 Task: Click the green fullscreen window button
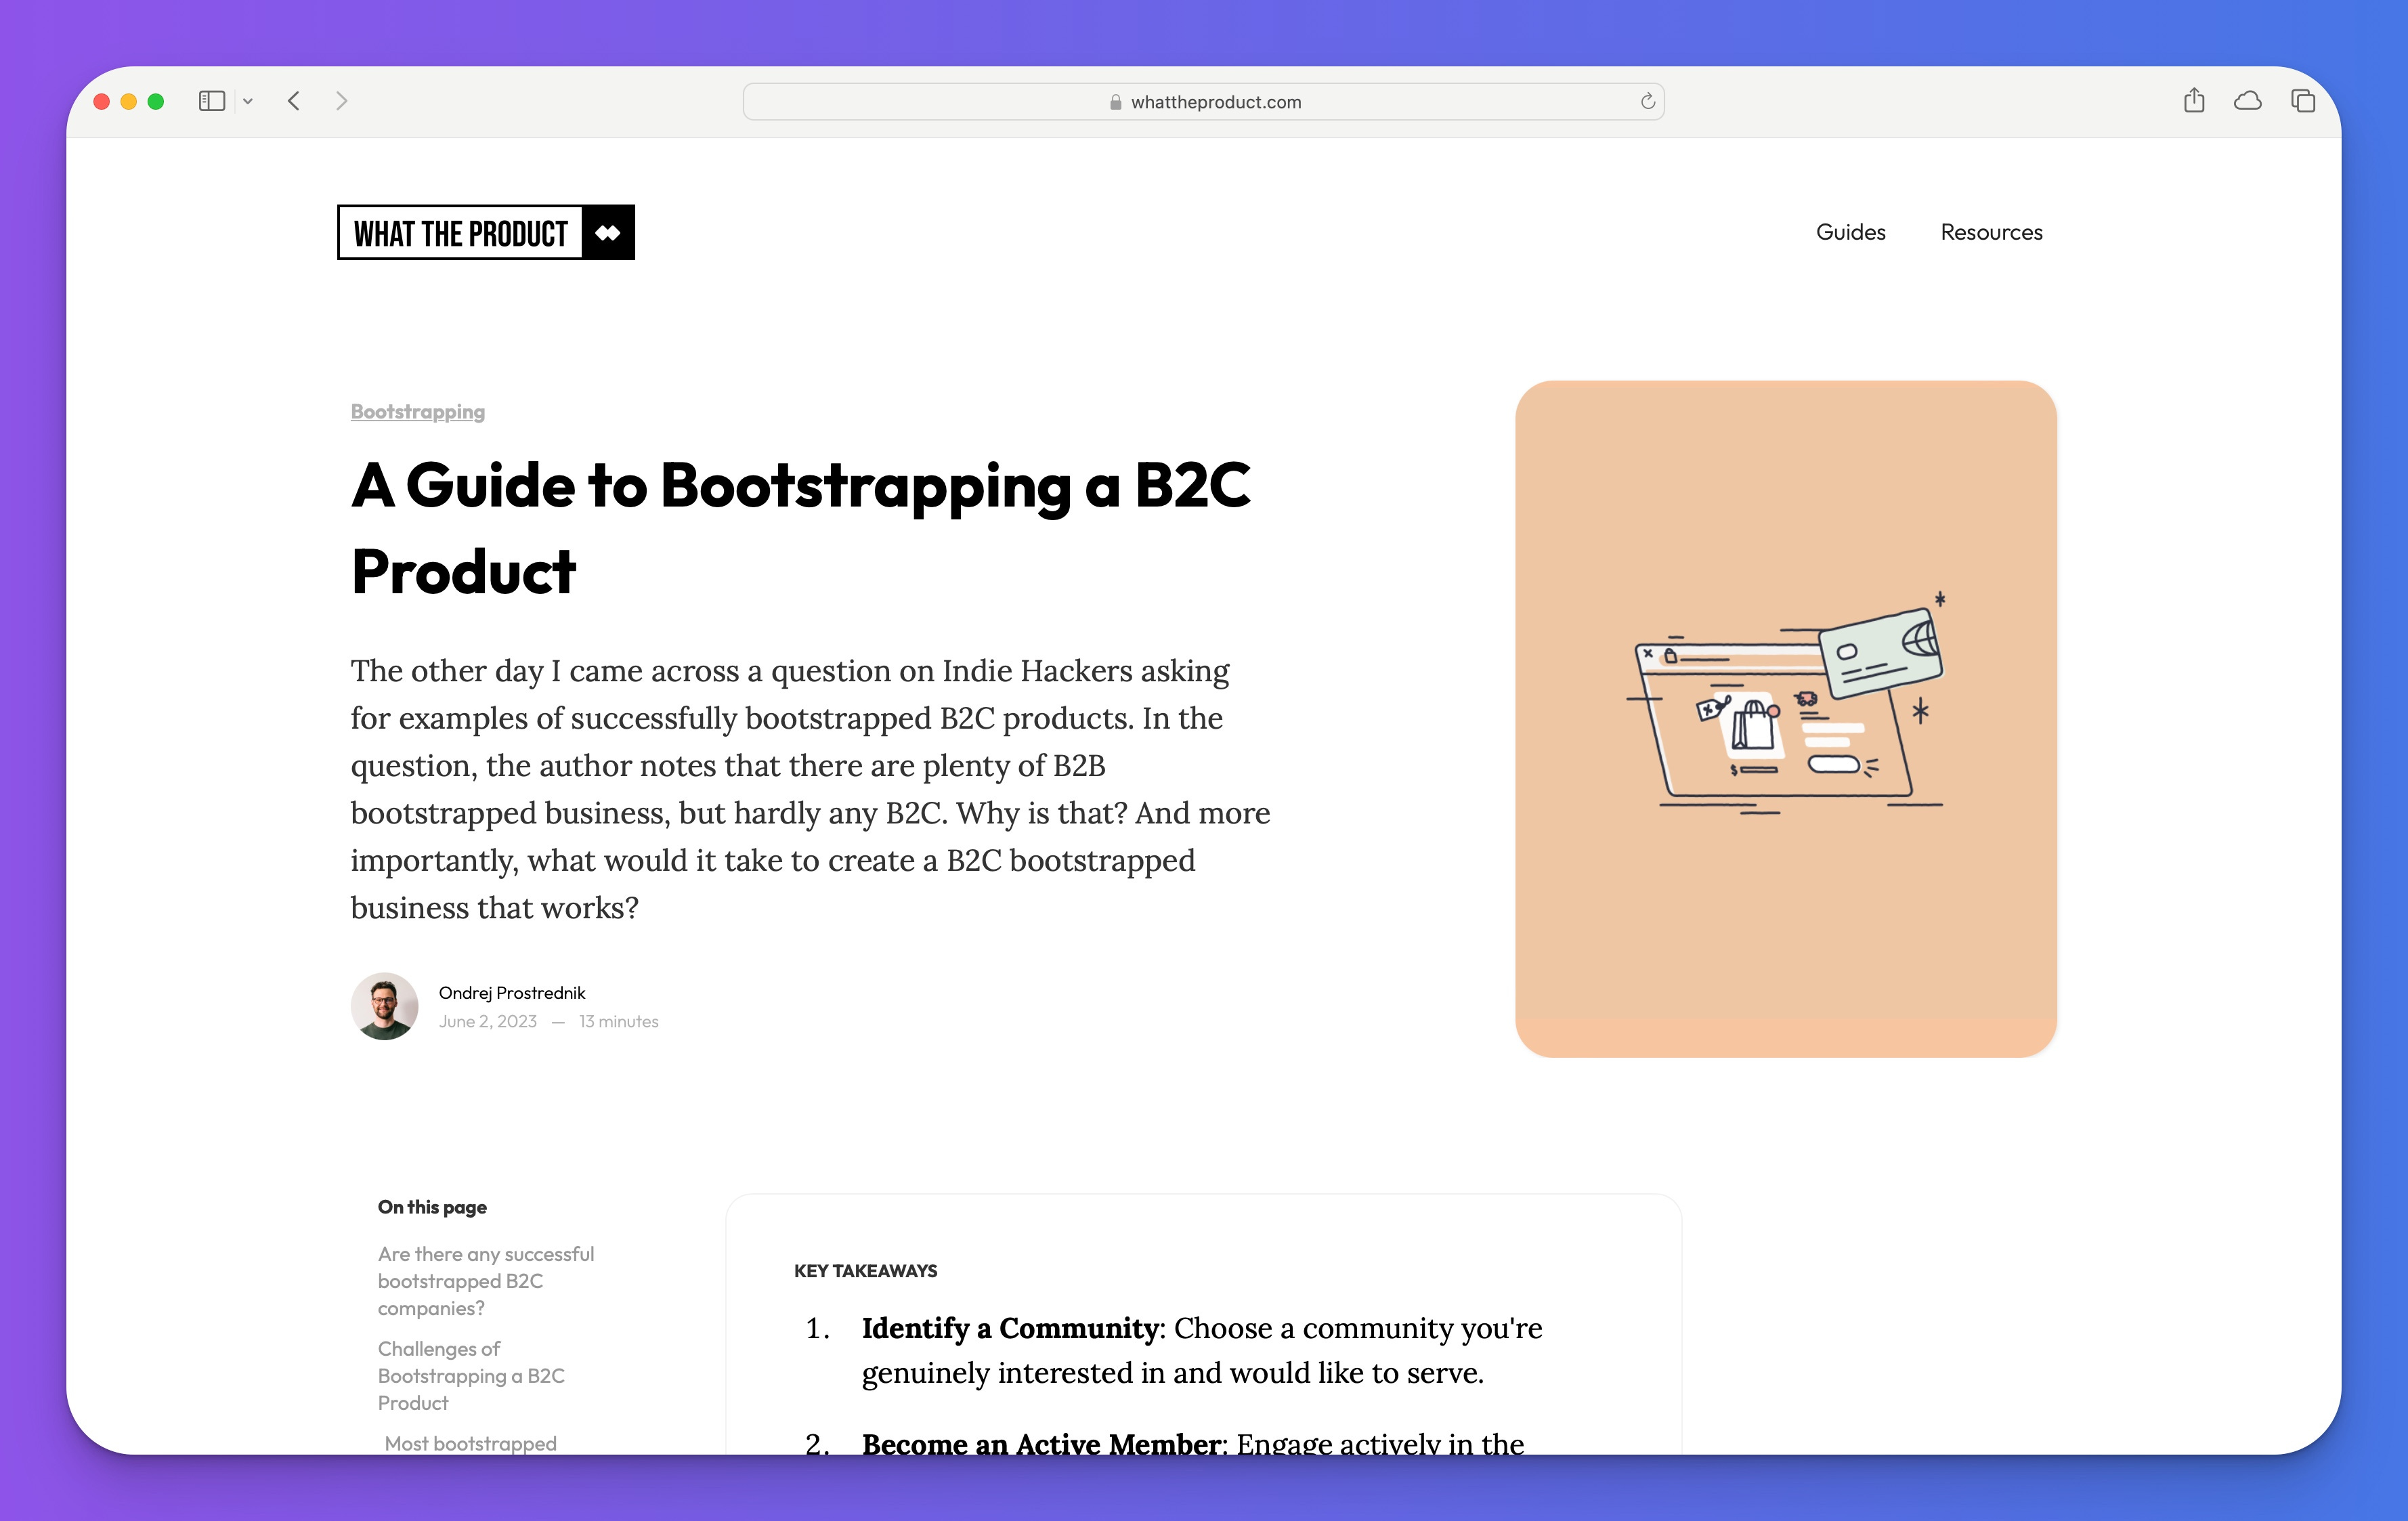point(156,101)
